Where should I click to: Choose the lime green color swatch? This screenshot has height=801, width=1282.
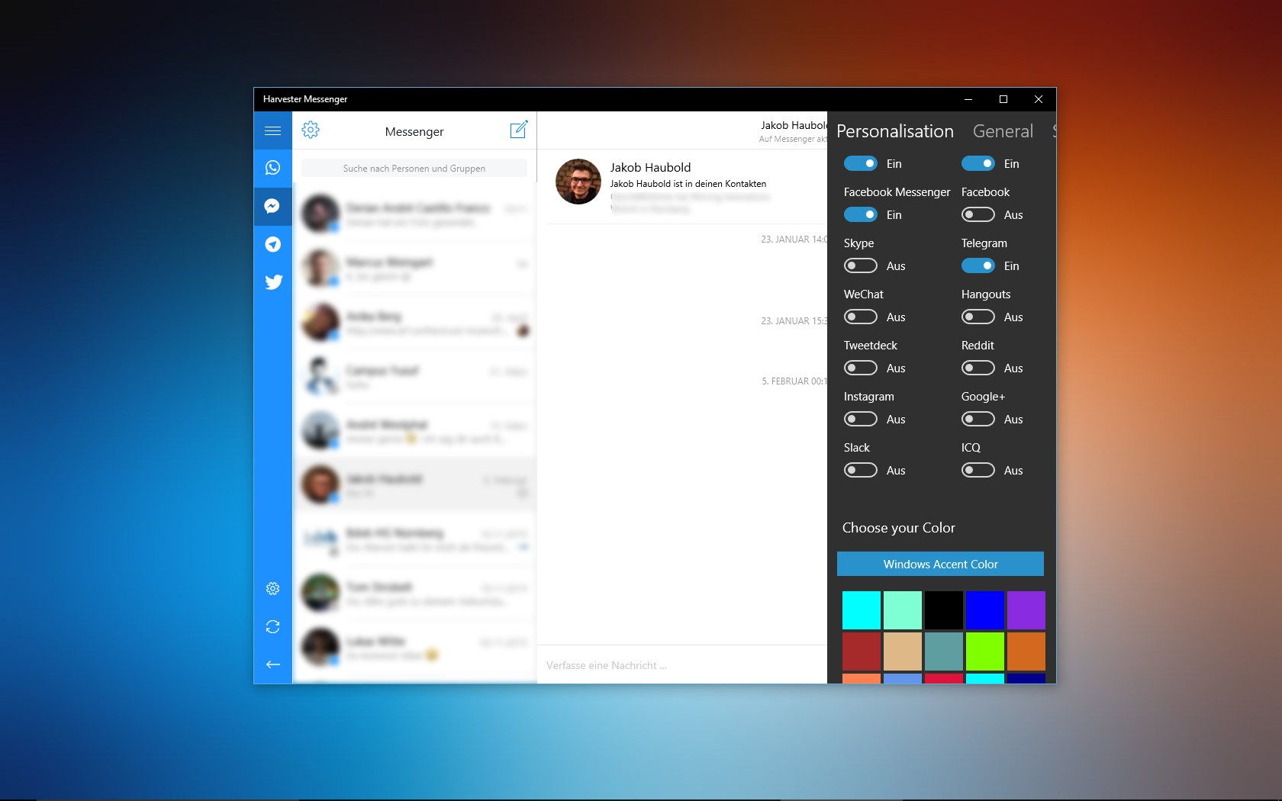(985, 651)
